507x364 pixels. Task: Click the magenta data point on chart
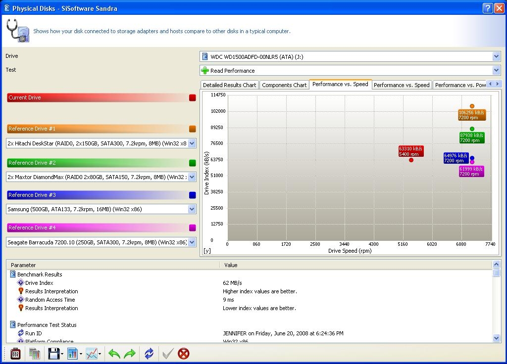point(472,162)
